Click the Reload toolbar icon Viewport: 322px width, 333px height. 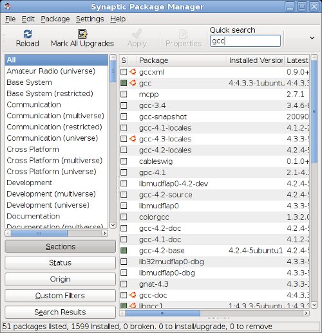(28, 34)
